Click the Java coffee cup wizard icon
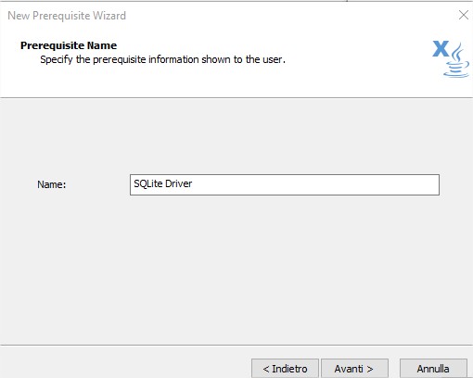The height and width of the screenshot is (378, 473). click(x=457, y=60)
